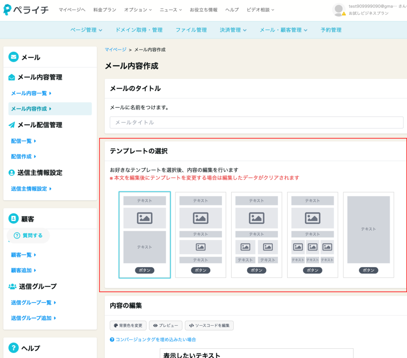Click the Peraichi logo icon
This screenshot has height=358, width=407.
click(x=8, y=10)
